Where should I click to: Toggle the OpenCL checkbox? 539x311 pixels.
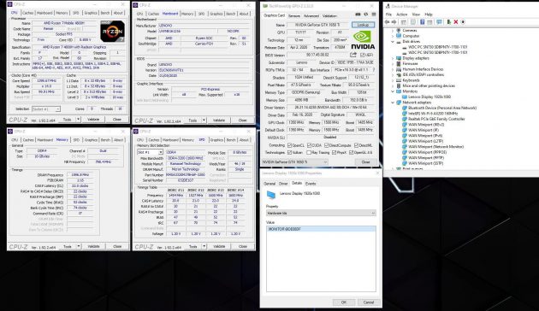[289, 145]
